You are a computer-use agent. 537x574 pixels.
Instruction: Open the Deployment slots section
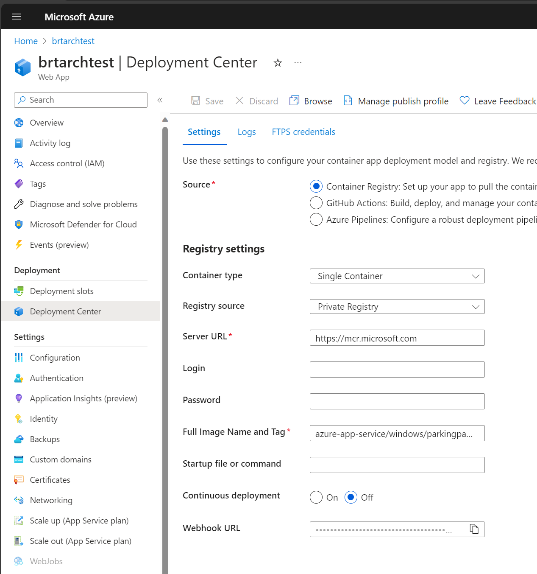(61, 291)
